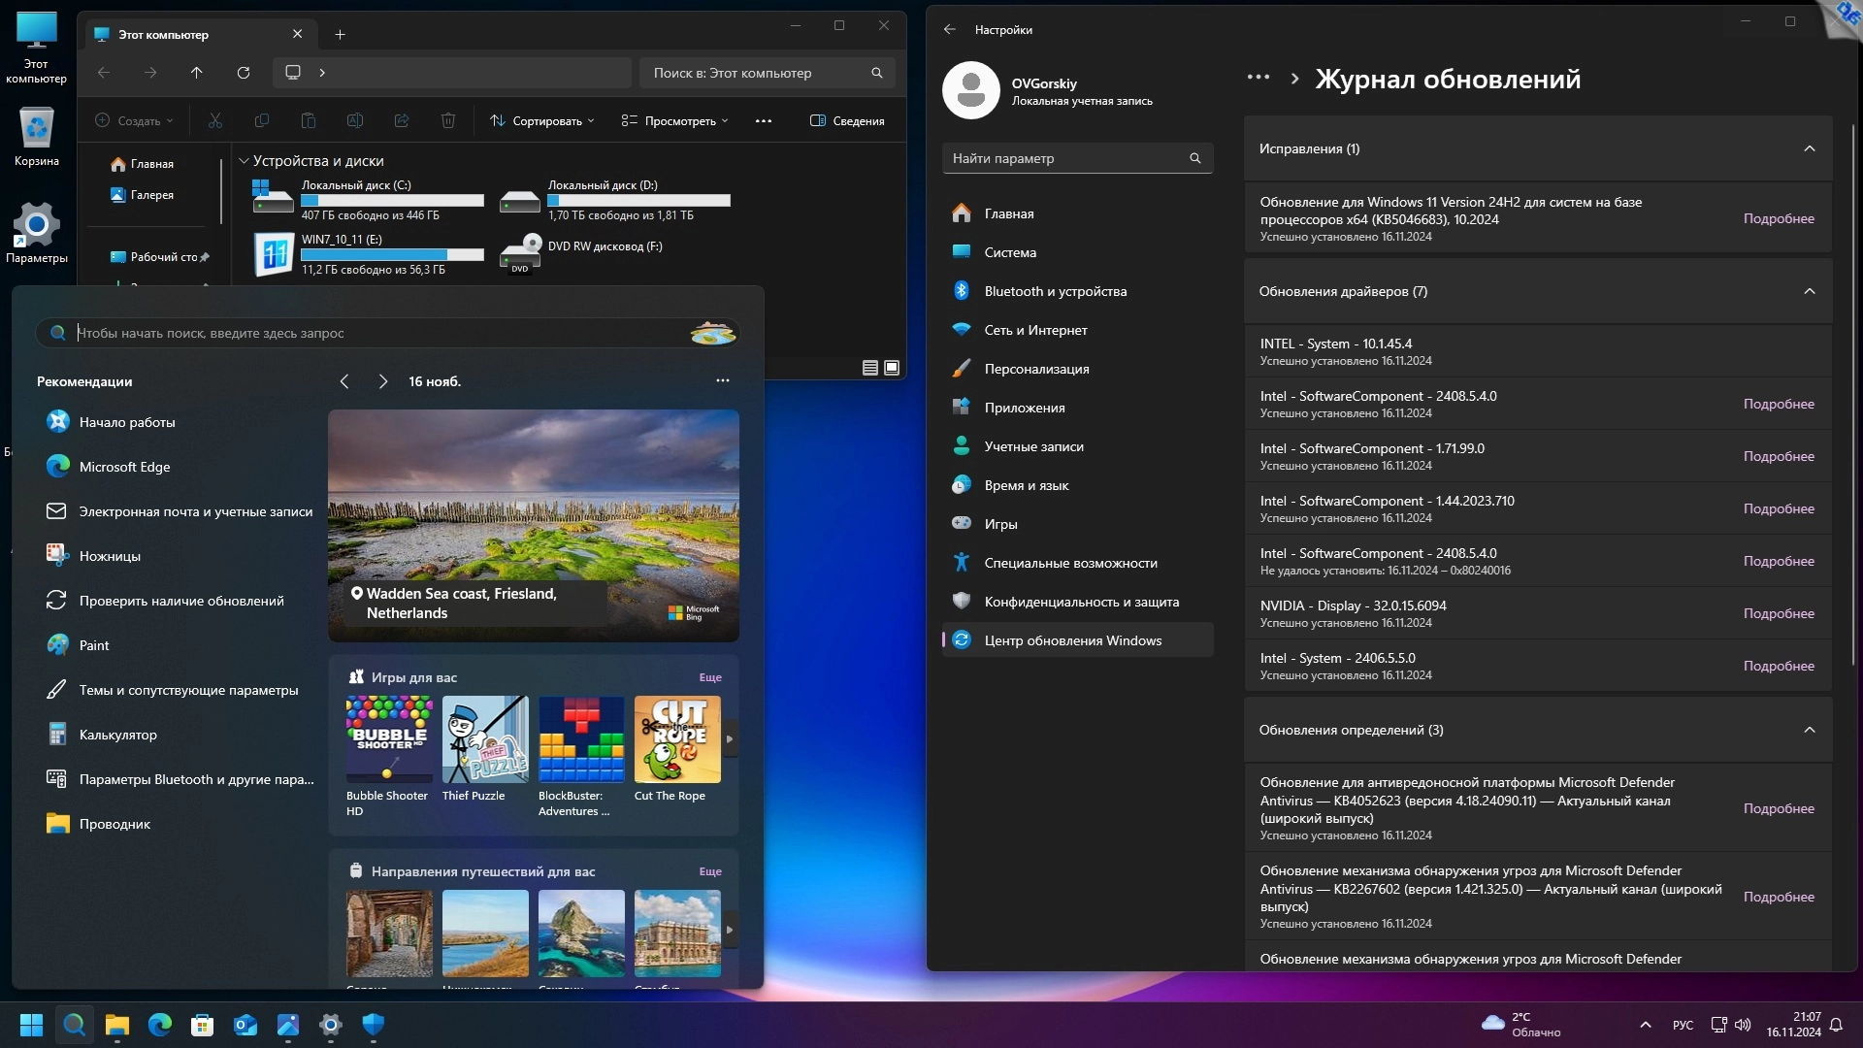Collapse "Исправления (1)" section
Viewport: 1863px width, 1048px height.
(x=1809, y=148)
